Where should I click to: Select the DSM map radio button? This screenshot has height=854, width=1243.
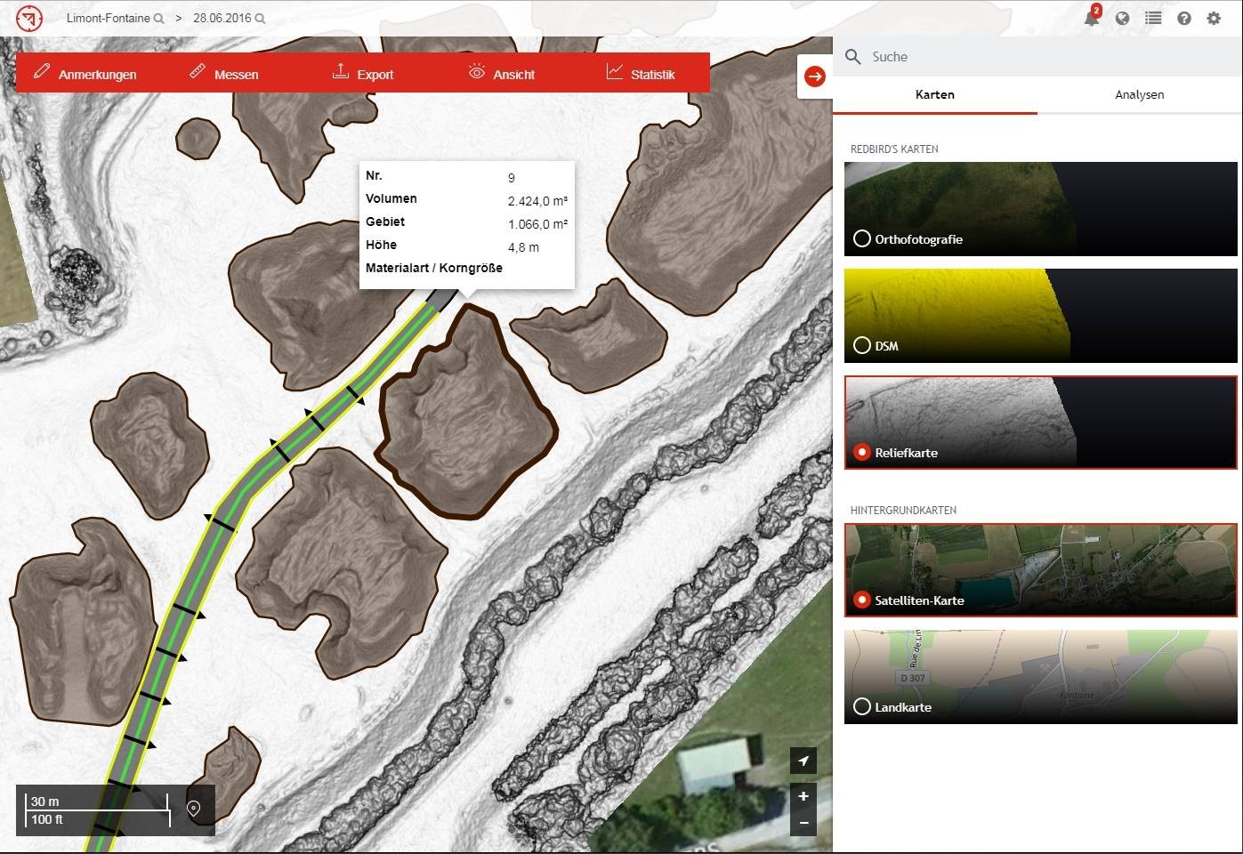[x=861, y=345]
